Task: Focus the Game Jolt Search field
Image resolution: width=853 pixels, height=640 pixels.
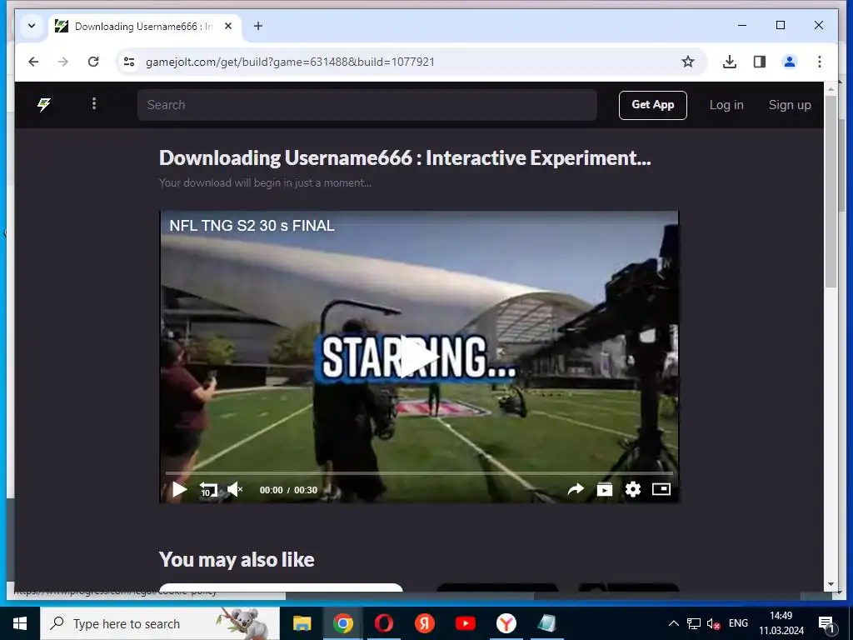Action: click(x=367, y=105)
